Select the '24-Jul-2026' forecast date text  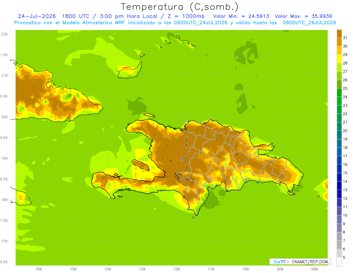(37, 16)
